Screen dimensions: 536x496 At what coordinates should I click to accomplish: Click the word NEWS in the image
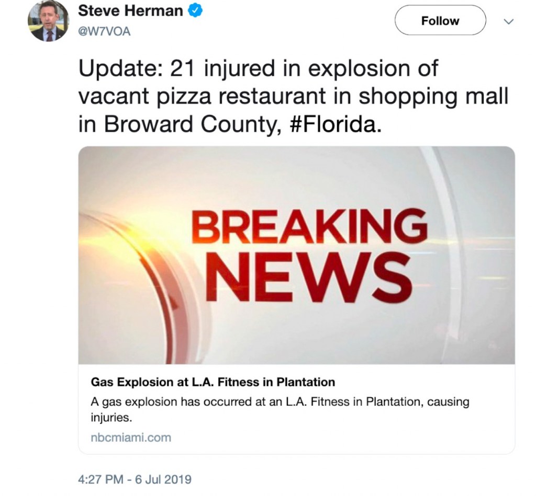309,274
